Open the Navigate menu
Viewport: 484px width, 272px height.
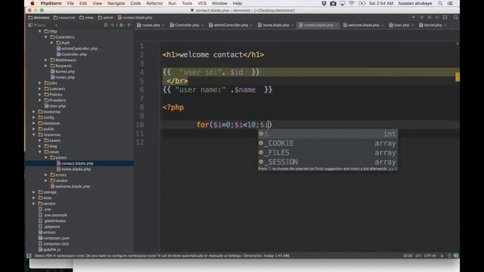(116, 3)
